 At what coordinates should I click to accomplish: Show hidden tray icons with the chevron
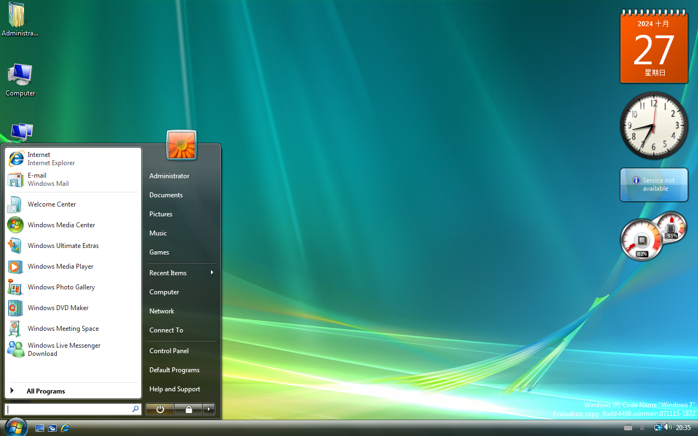(x=642, y=428)
